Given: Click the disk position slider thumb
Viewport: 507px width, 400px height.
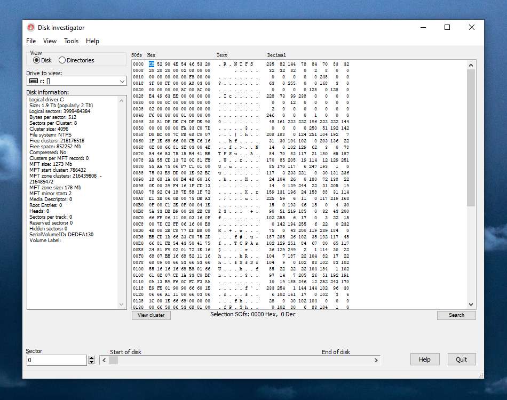Looking at the screenshot, I should tap(113, 360).
